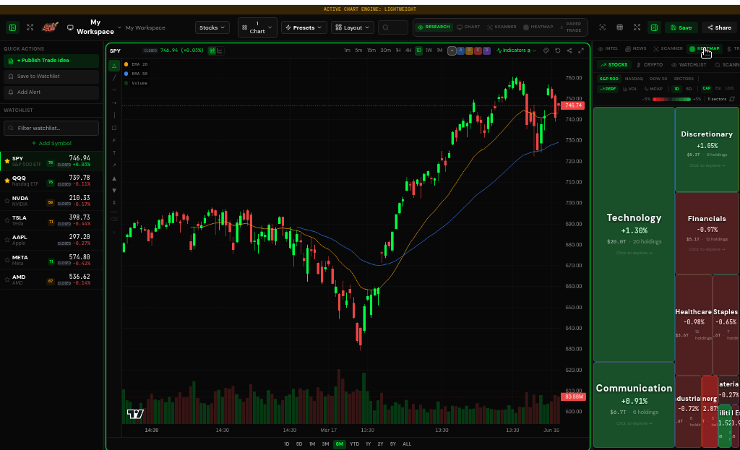Switch heatmap to PERF mode
The width and height of the screenshot is (740, 450).
tap(608, 89)
